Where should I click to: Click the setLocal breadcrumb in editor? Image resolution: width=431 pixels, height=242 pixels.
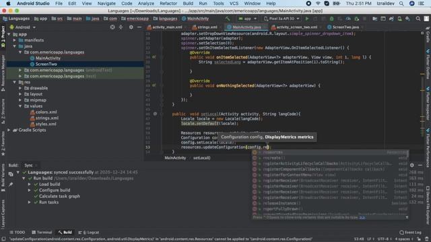[201, 158]
